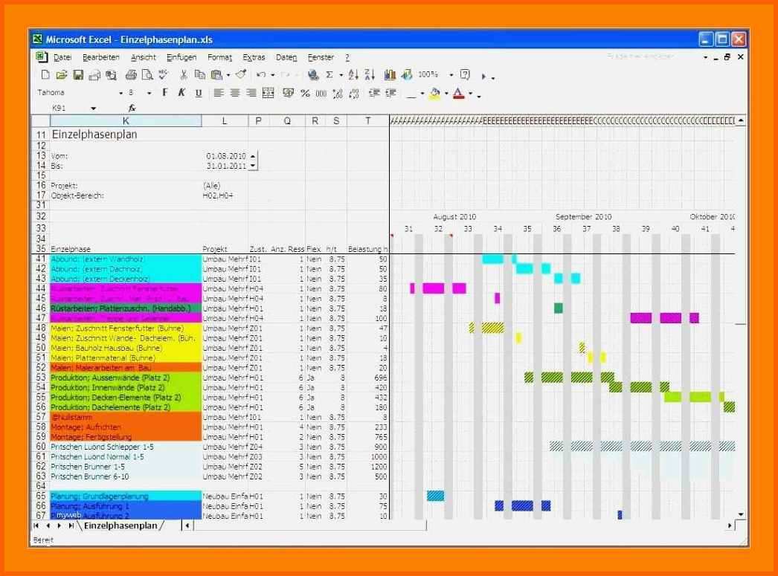Click the Name Box showing K91

tap(67, 108)
